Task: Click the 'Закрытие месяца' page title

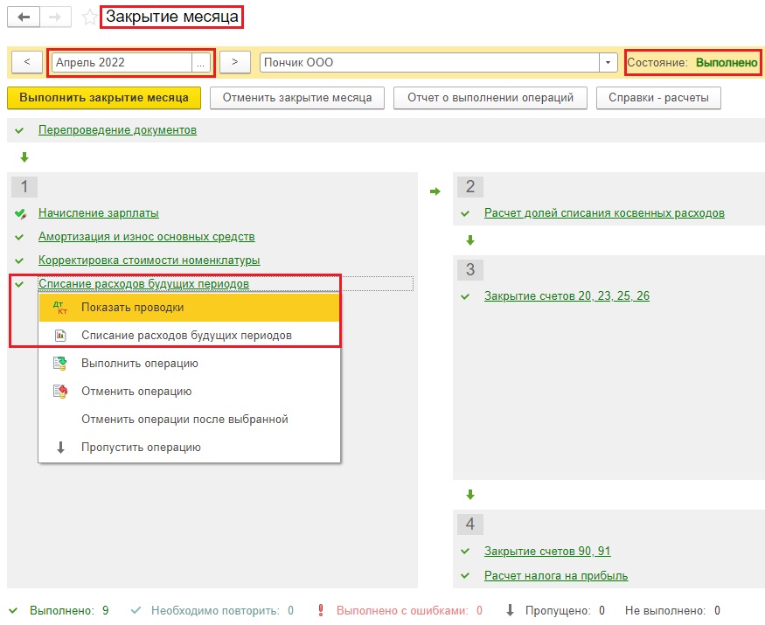Action: [172, 17]
